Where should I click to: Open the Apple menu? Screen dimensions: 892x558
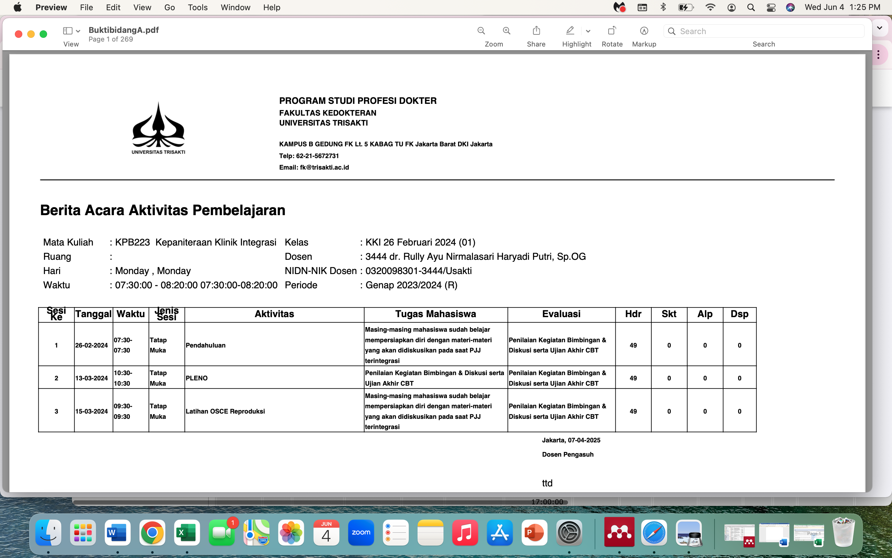[x=17, y=7]
